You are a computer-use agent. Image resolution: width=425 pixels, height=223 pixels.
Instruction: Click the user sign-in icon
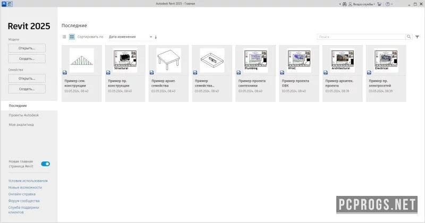click(x=350, y=4)
